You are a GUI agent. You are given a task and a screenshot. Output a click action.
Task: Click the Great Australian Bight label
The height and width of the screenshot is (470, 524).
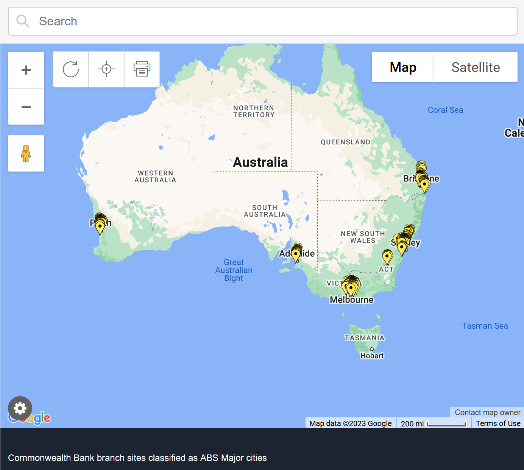tap(234, 270)
